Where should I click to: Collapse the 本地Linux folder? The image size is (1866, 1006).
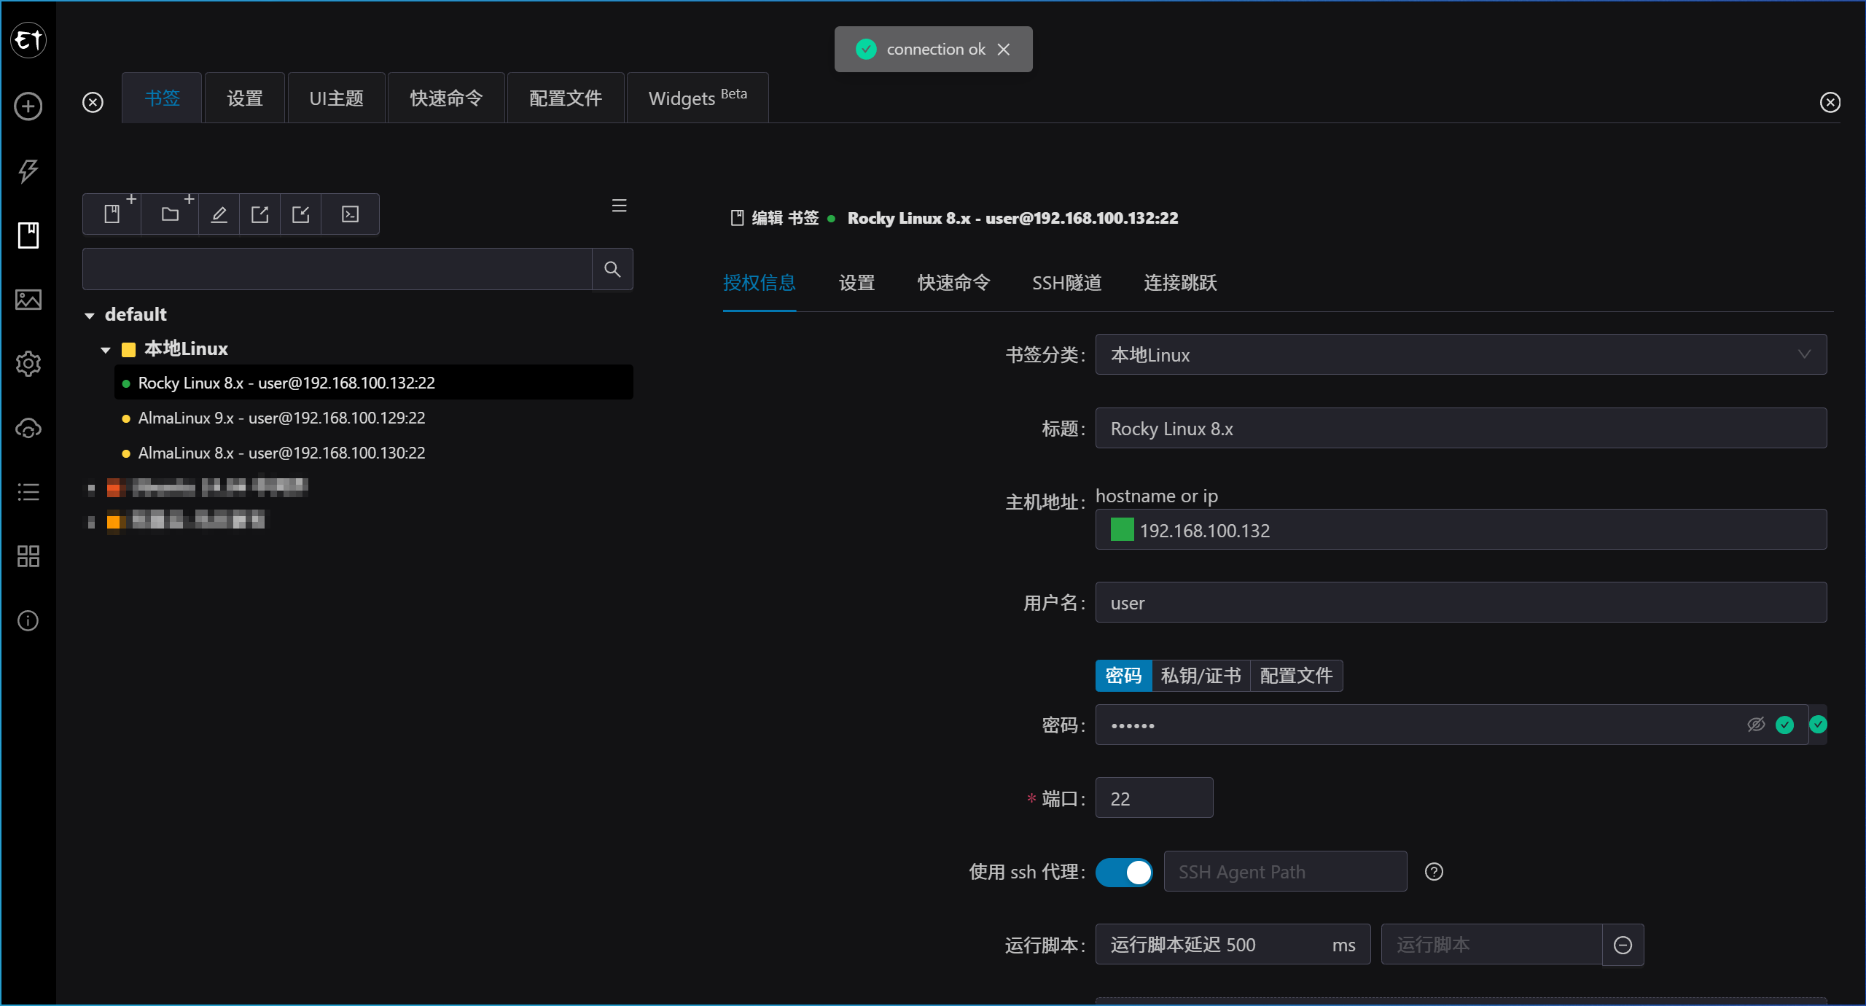click(106, 350)
